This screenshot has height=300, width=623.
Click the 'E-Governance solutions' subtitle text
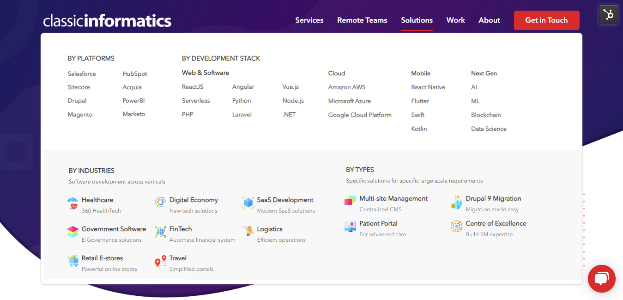pyautogui.click(x=112, y=240)
